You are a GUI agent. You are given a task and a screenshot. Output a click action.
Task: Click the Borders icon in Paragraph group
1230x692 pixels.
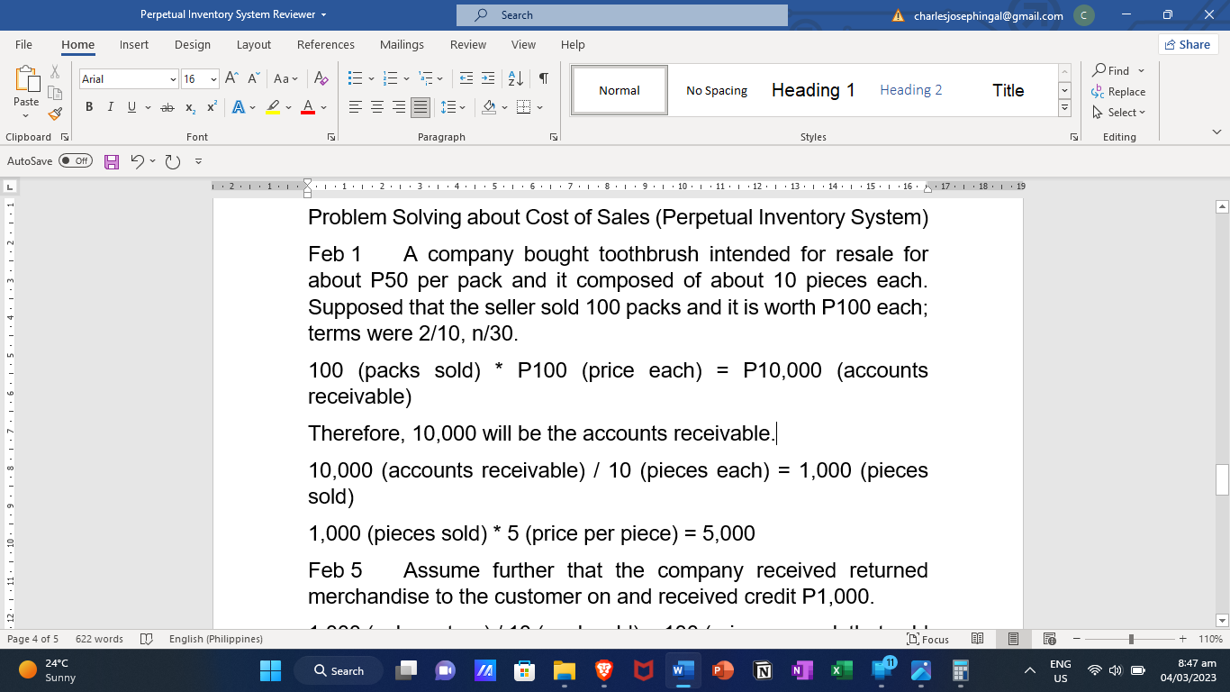[525, 107]
